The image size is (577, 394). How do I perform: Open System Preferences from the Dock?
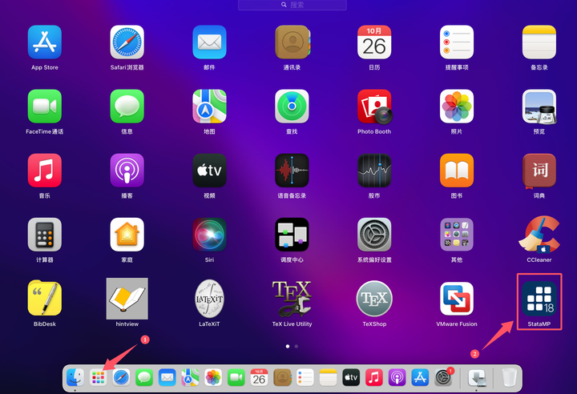443,377
